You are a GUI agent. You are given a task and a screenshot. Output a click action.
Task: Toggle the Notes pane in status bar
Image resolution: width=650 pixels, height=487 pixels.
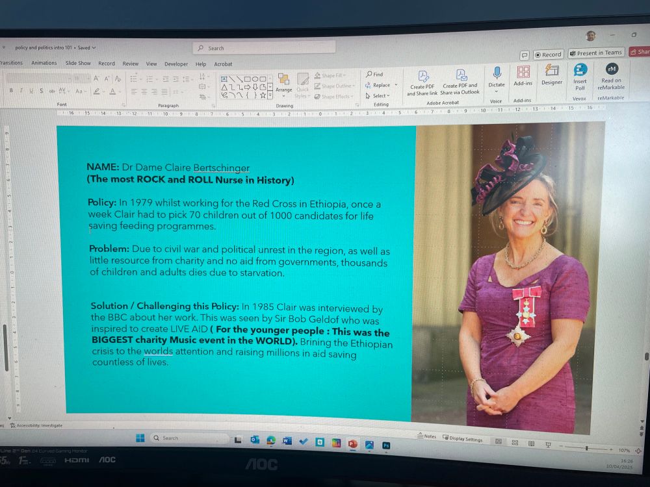point(426,436)
